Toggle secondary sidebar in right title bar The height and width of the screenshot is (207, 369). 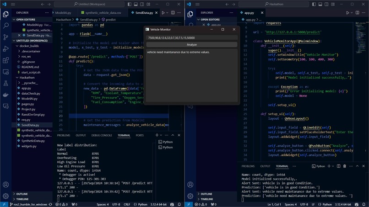coord(326,4)
